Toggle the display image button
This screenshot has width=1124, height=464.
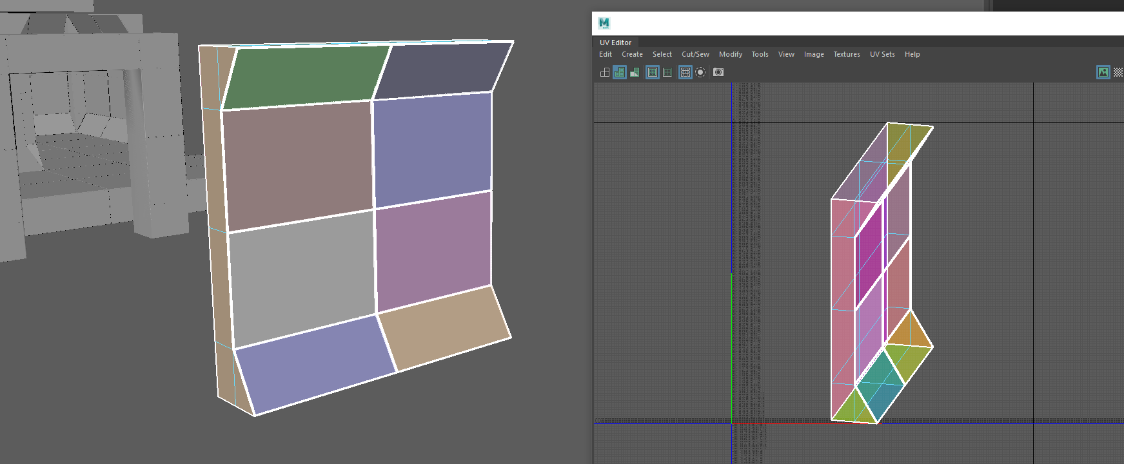[1103, 72]
